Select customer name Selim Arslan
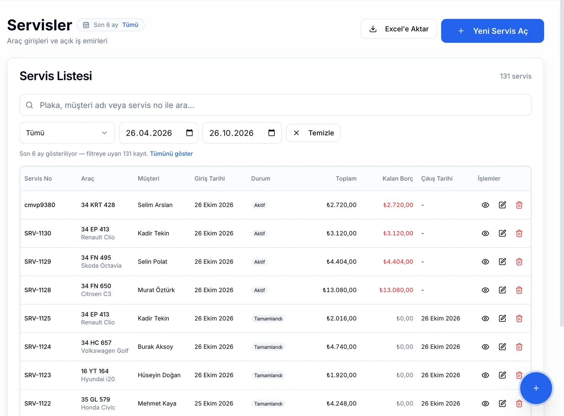Screen dimensions: 564x416 [155, 205]
